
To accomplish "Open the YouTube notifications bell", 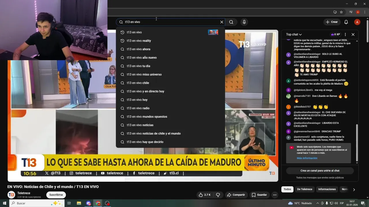I will click(346, 22).
